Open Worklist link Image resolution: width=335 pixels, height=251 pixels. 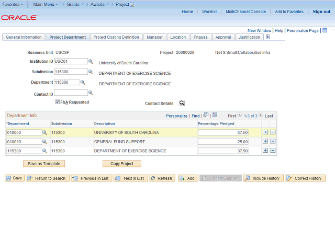click(209, 12)
